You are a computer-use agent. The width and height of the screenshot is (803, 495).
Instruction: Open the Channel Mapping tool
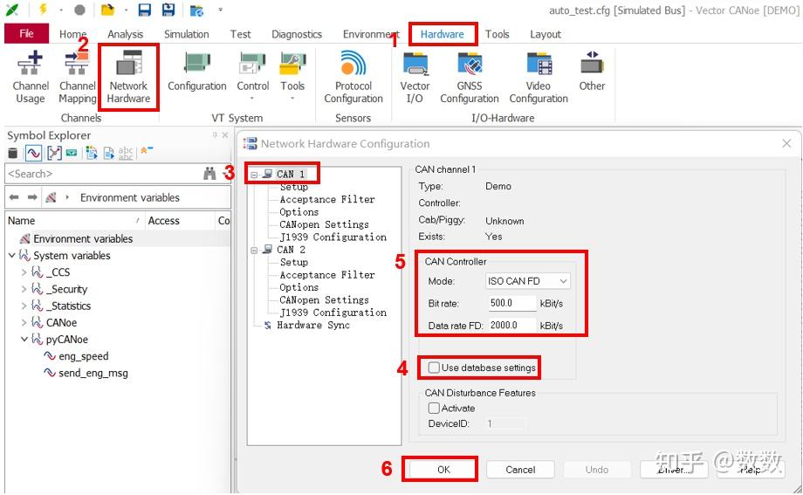pos(78,78)
